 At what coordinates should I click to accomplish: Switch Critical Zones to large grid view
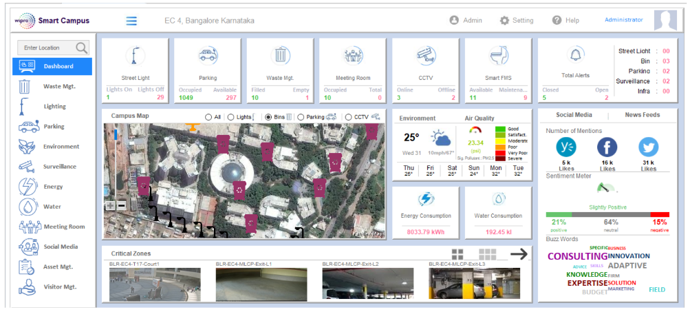click(x=457, y=254)
